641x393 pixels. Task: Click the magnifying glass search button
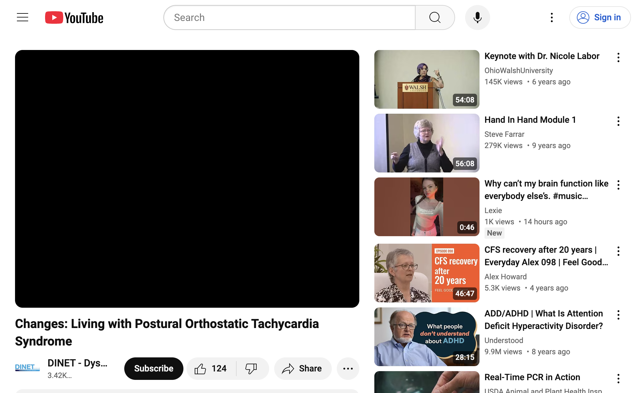(435, 17)
